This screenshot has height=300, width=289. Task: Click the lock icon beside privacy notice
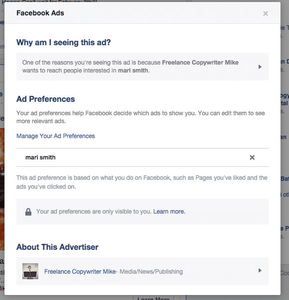(28, 212)
